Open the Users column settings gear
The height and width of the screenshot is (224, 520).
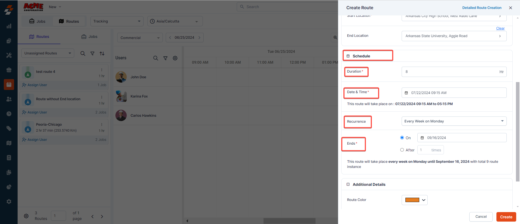tap(175, 58)
